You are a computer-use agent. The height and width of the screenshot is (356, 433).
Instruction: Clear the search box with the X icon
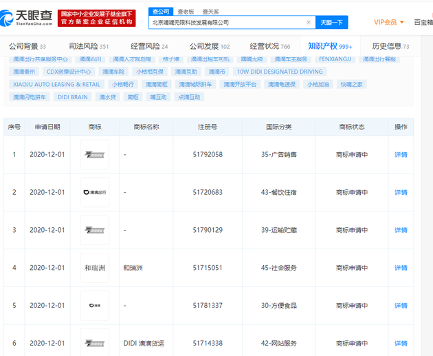pos(308,23)
